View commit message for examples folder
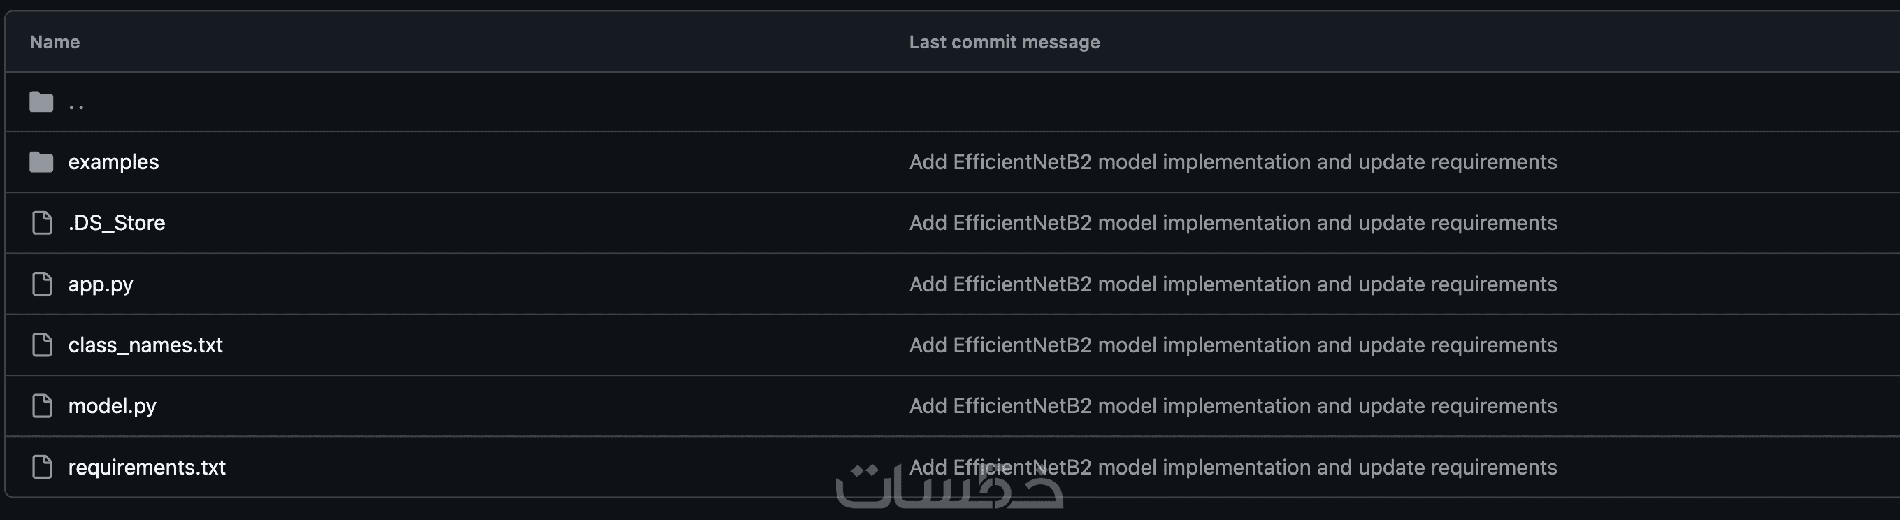 click(x=1232, y=162)
